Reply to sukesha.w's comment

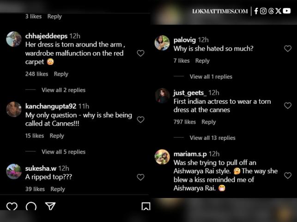[x=58, y=189]
